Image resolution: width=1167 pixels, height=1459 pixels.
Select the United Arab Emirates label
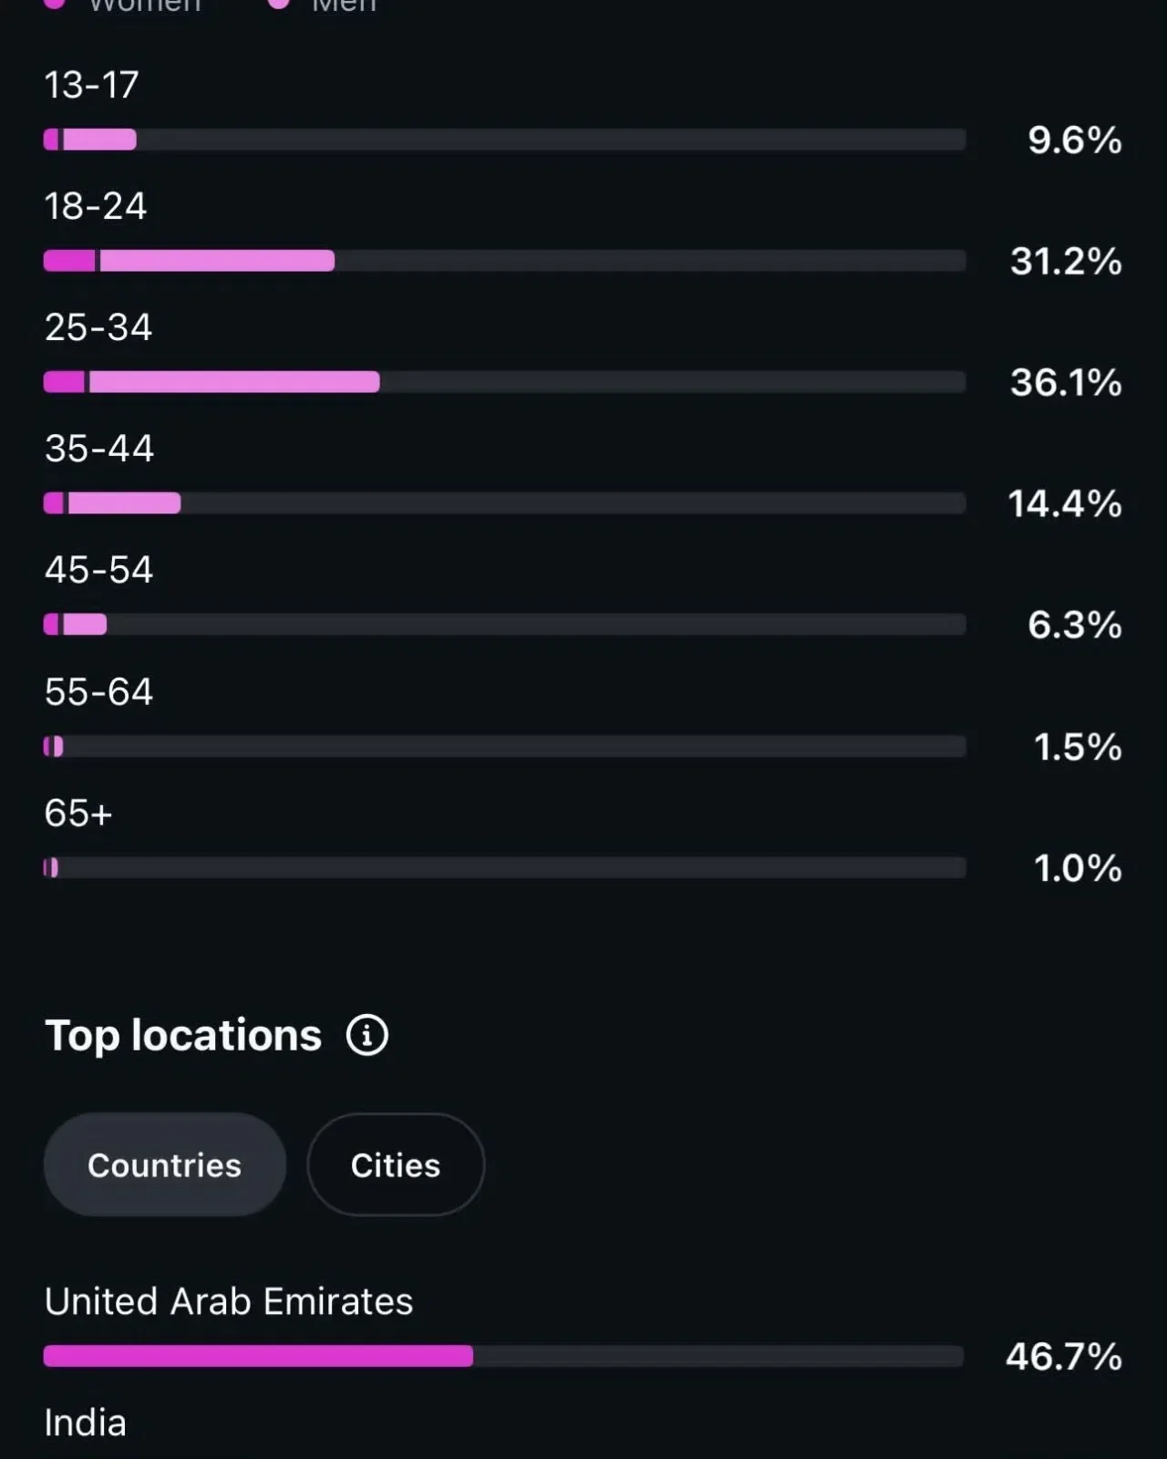point(229,1301)
